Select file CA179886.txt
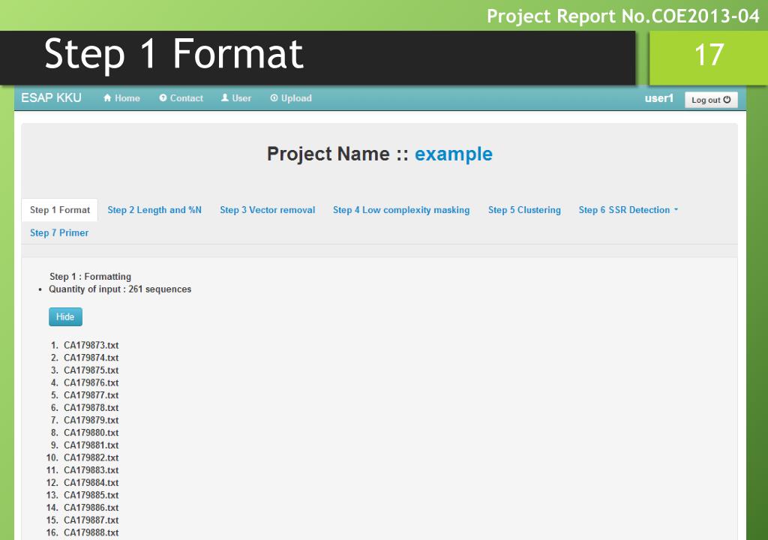Screen dimensions: 768x540 point(91,508)
